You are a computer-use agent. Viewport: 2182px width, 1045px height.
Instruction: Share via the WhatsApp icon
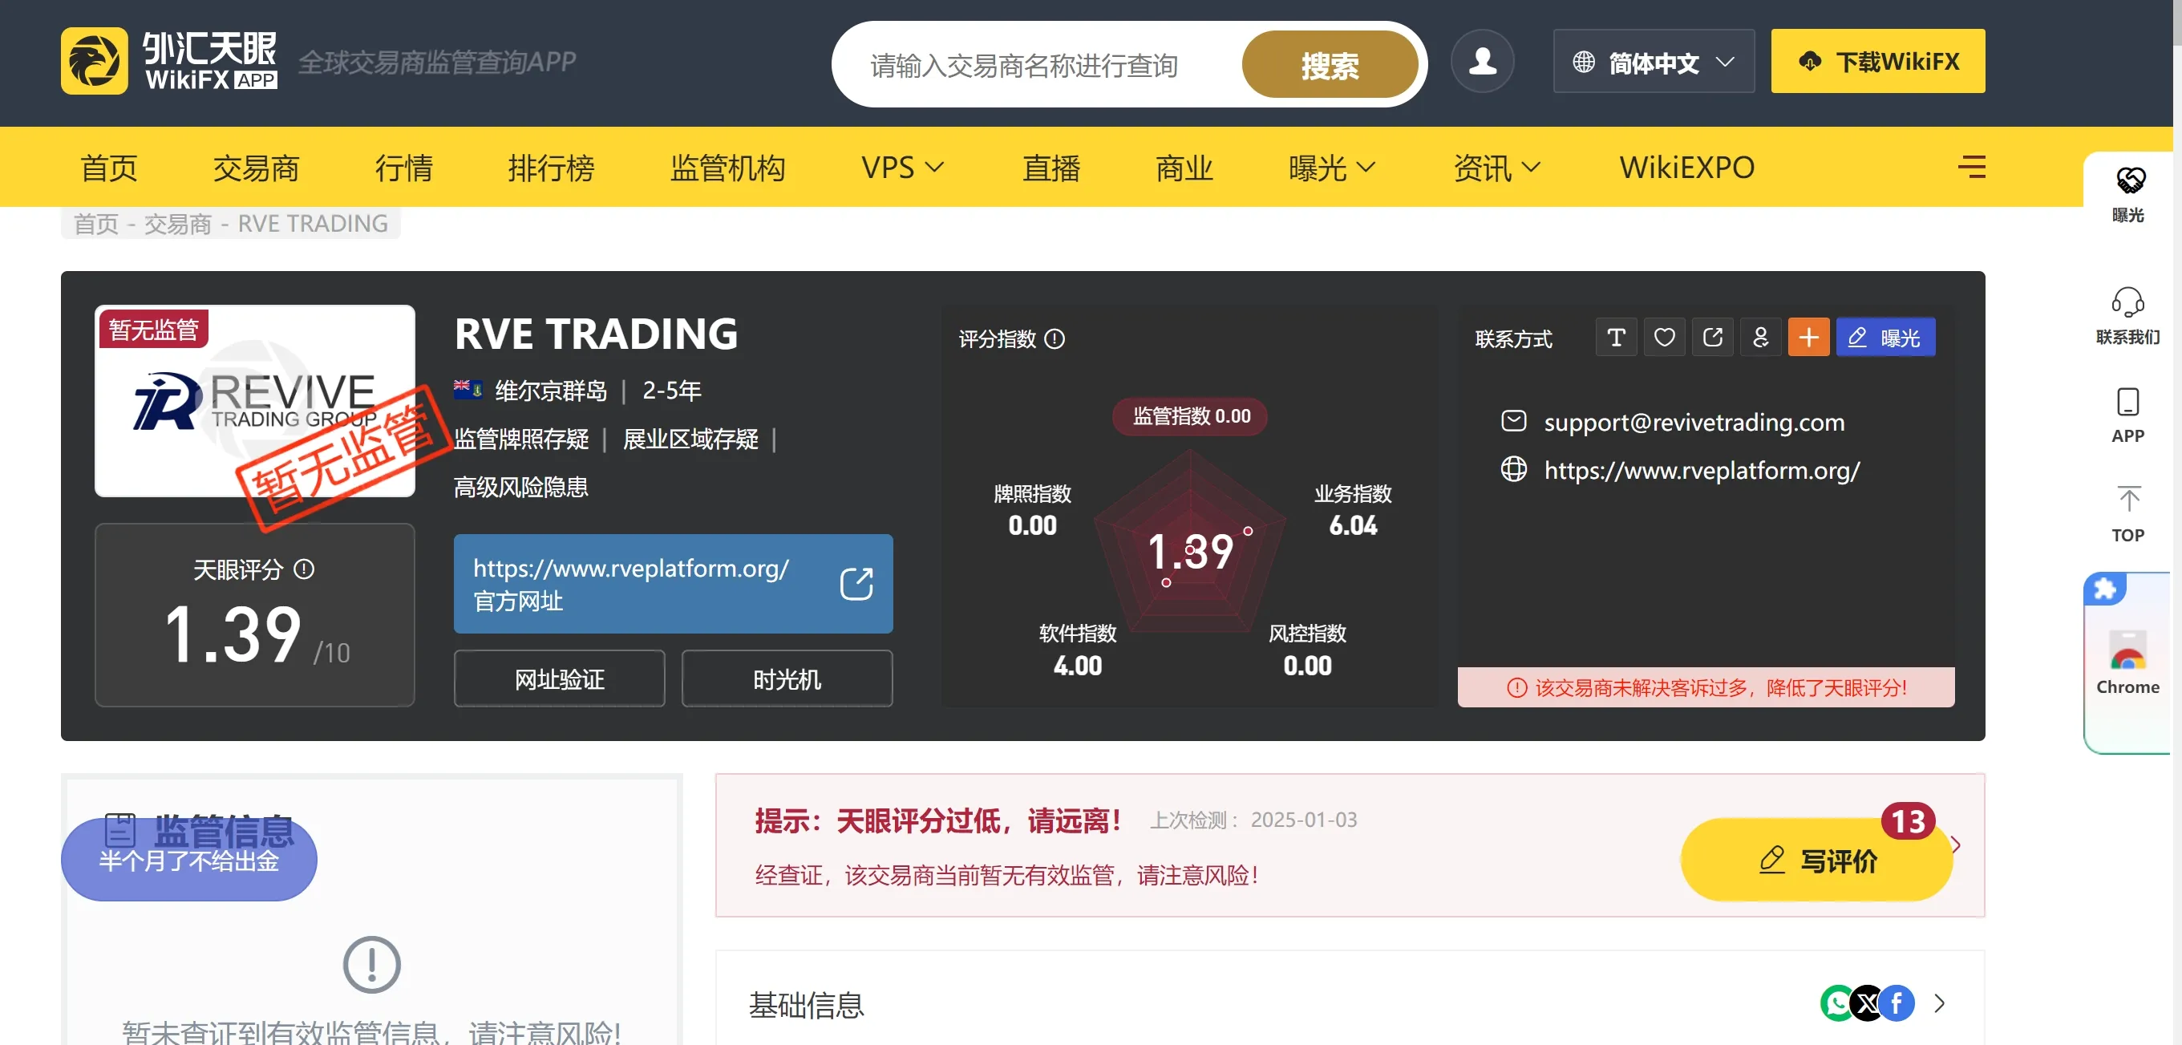1836,1003
